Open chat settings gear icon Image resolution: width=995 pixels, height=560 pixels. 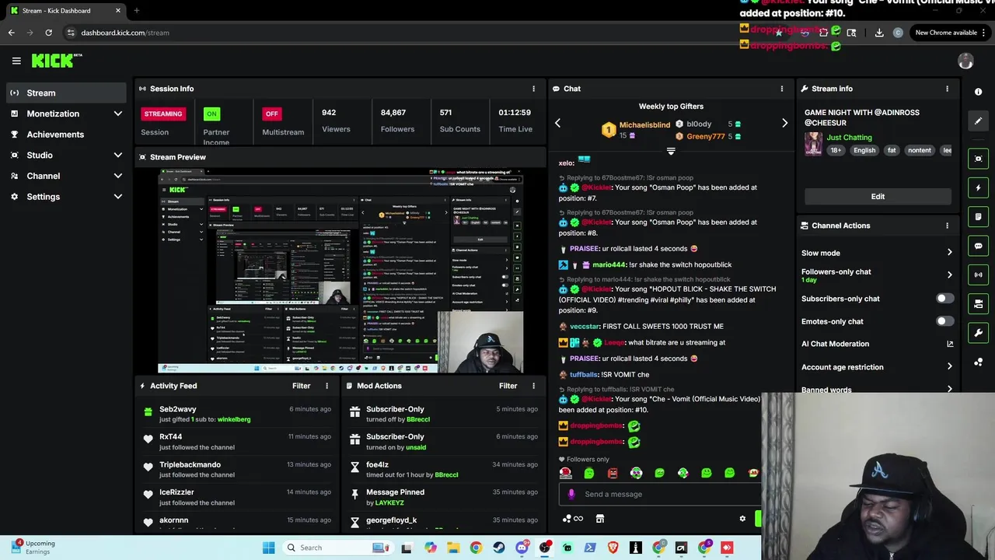[x=742, y=519]
